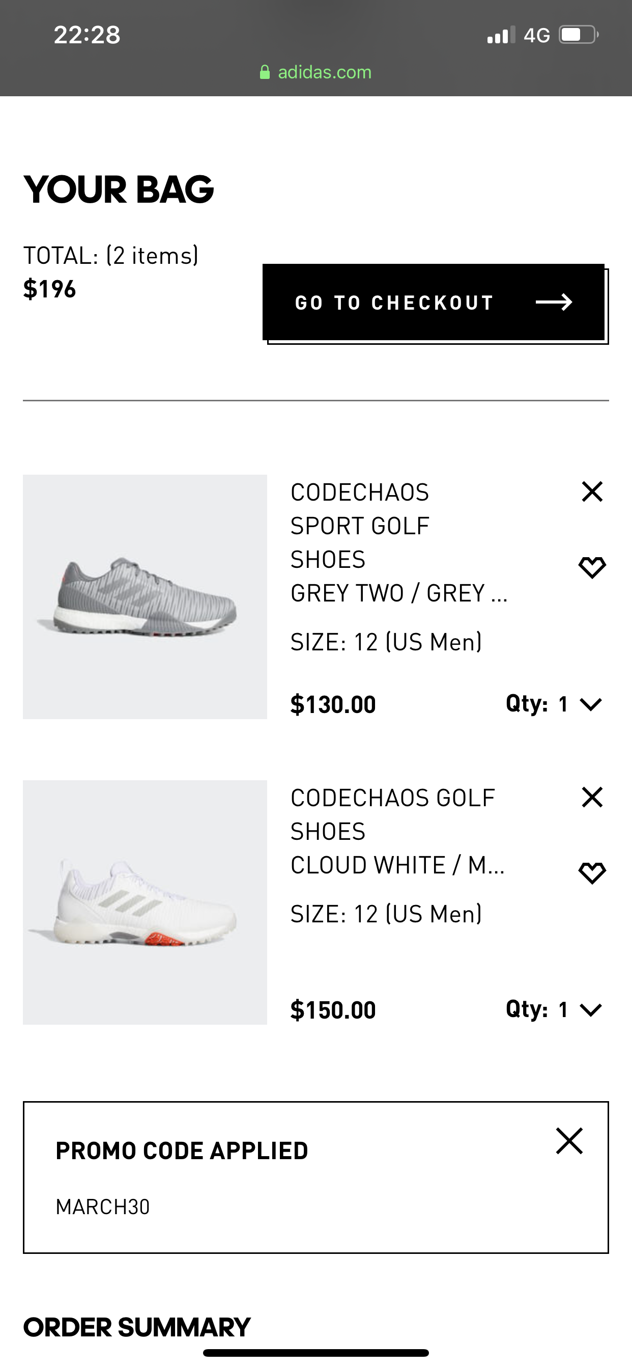
Task: Open grey Codechaos Sport shoe image
Action: click(x=145, y=596)
